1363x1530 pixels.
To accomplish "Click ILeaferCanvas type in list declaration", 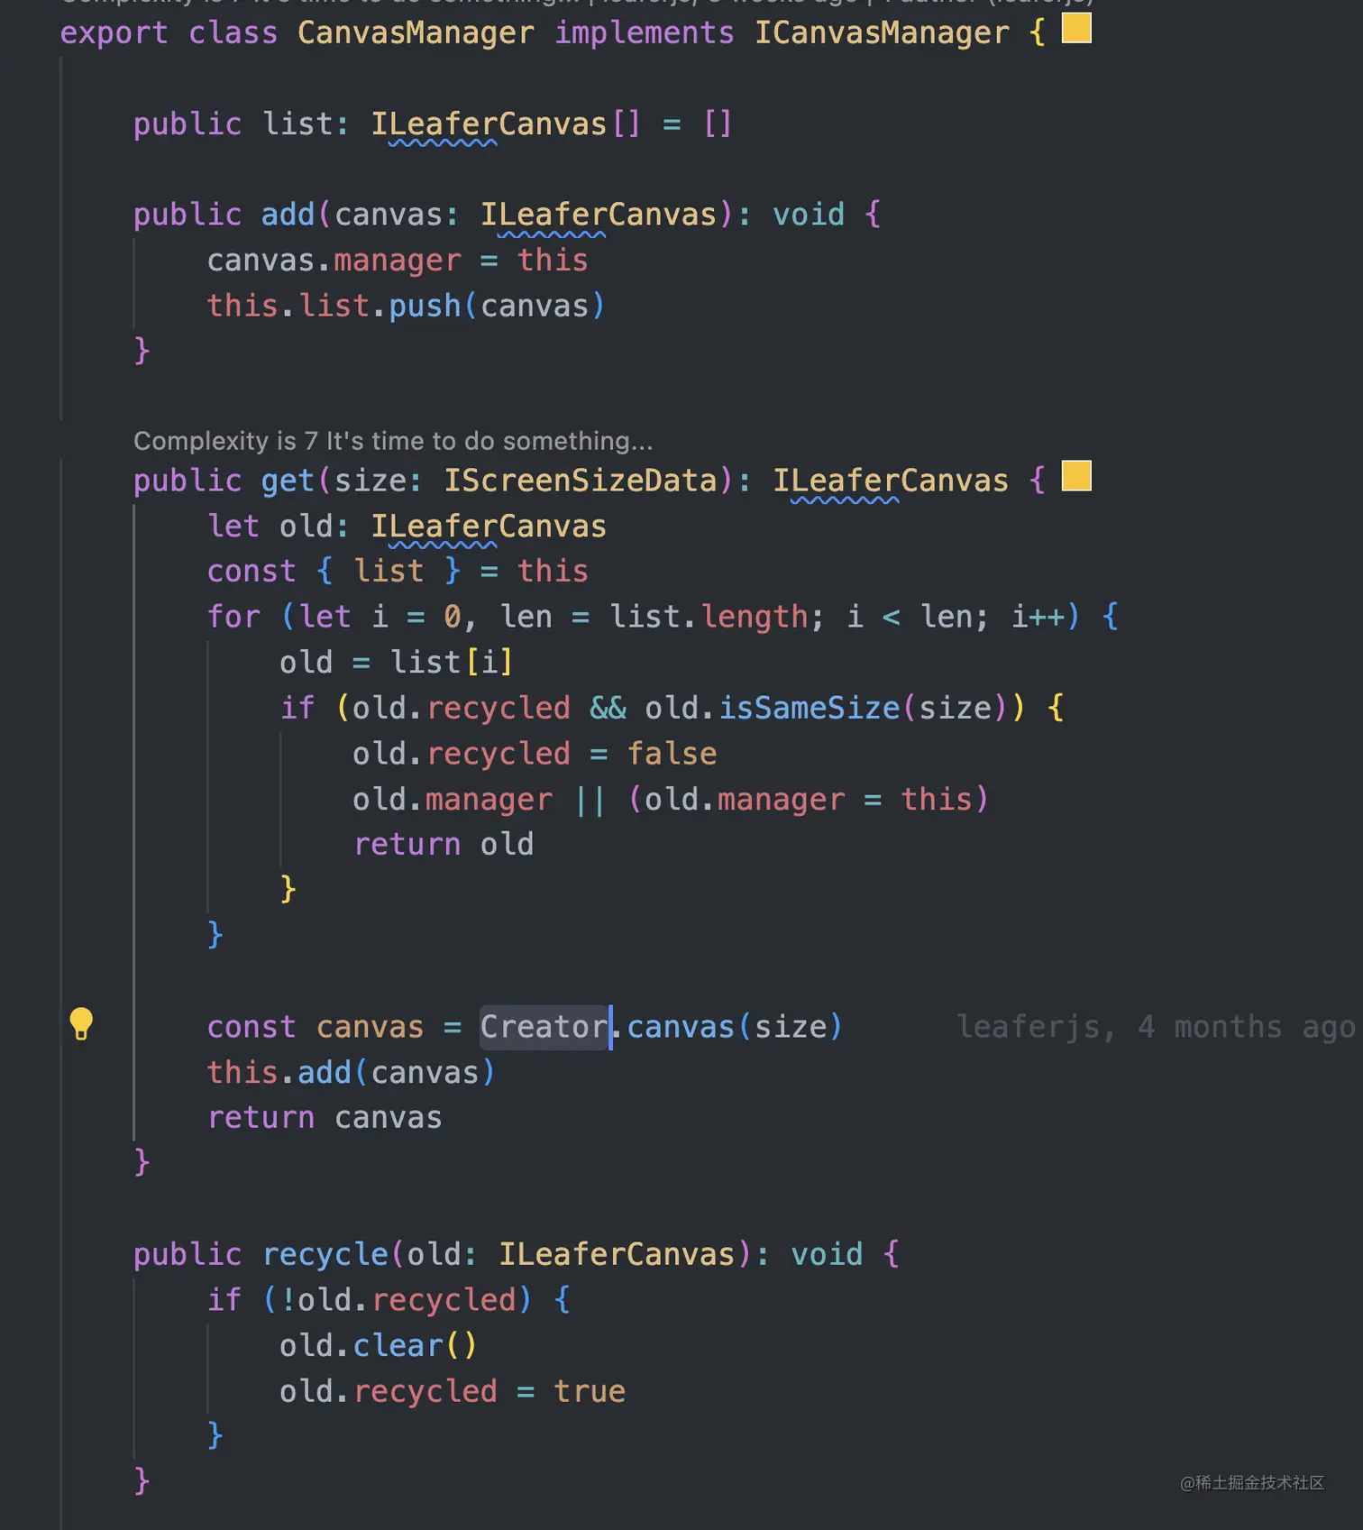I will coord(489,124).
